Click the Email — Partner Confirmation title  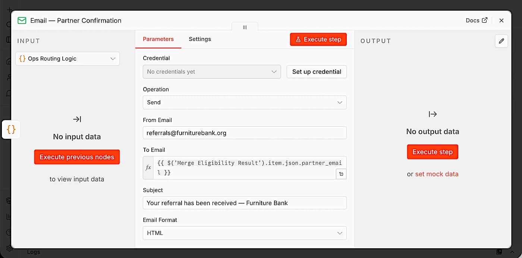tap(76, 20)
